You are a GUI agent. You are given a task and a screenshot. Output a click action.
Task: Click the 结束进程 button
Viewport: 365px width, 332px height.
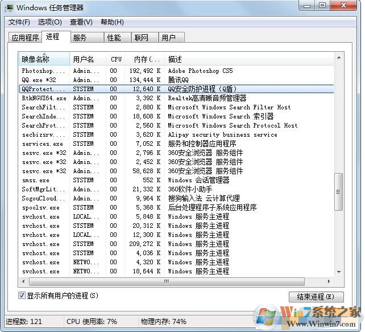pos(316,297)
